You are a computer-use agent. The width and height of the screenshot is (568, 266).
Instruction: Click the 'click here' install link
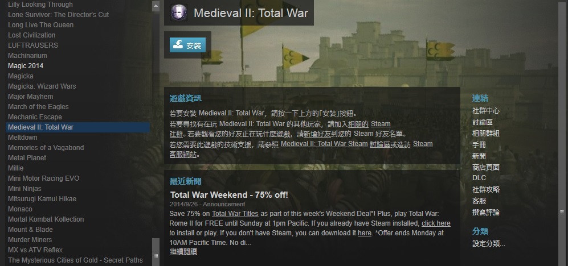pos(436,223)
